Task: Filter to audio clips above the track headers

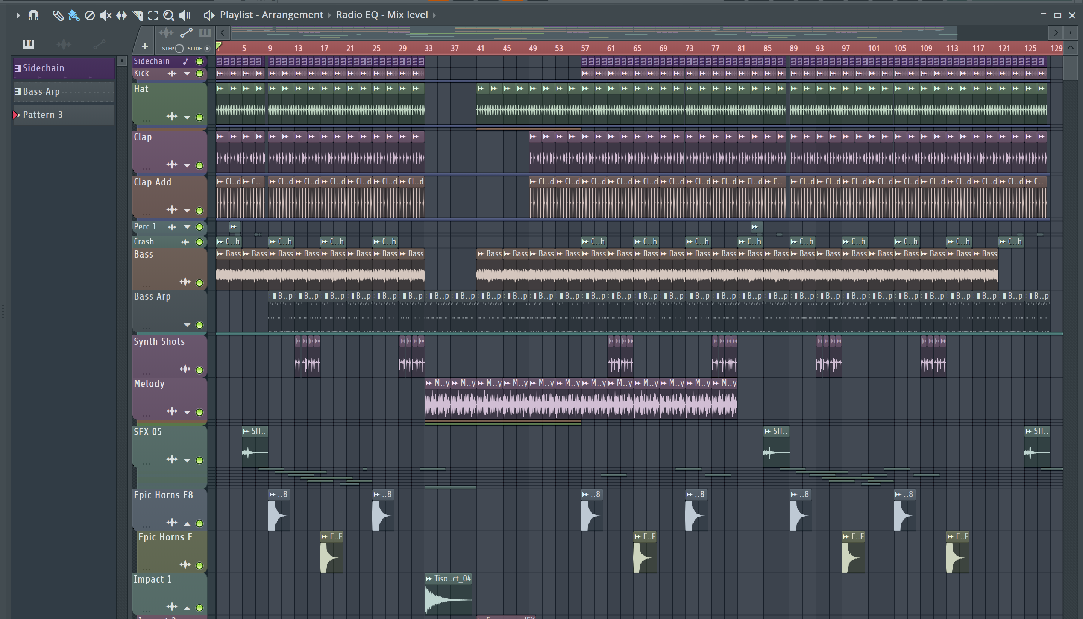Action: pos(166,33)
